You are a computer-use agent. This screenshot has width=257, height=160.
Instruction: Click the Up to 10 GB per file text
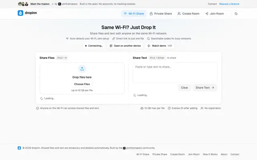pyautogui.click(x=82, y=90)
